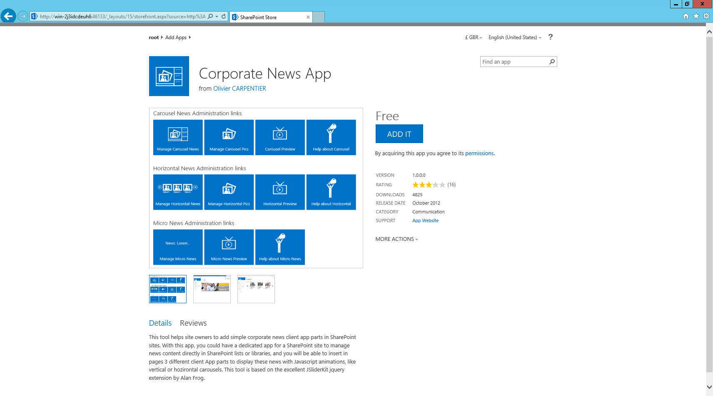Click the Free price label
This screenshot has width=713, height=396.
click(x=387, y=116)
